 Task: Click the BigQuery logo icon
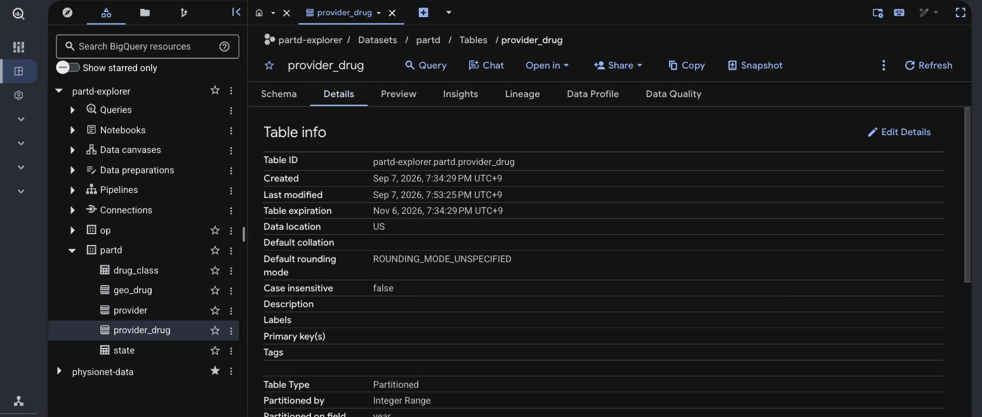point(18,13)
